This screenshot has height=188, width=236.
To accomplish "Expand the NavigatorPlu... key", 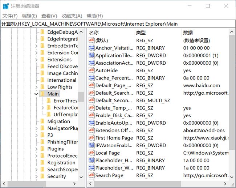I will click(x=36, y=128).
